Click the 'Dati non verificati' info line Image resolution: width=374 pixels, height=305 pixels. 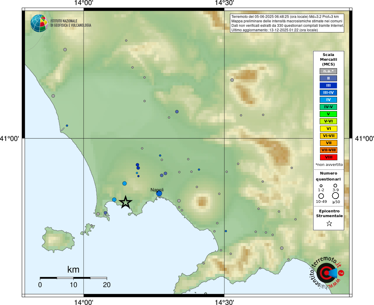coord(288,26)
